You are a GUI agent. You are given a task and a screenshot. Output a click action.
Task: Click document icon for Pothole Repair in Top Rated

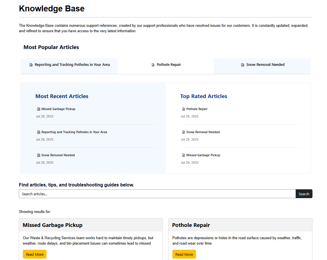click(184, 109)
